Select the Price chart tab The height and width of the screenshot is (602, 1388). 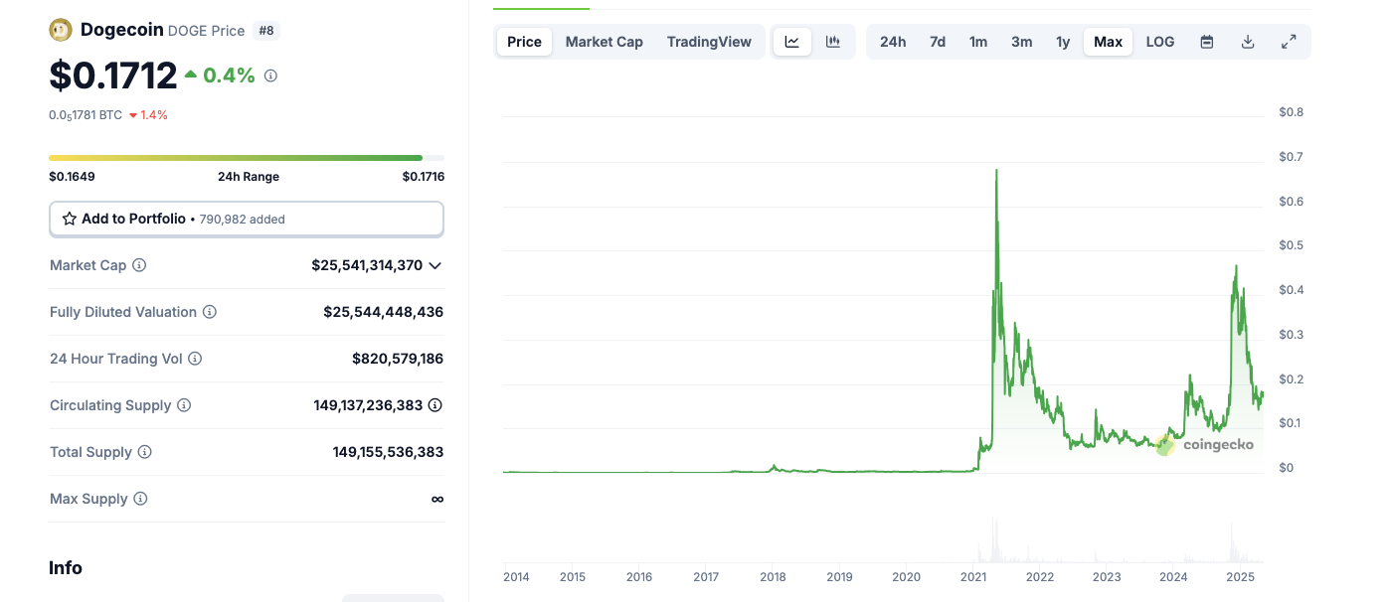tap(524, 42)
